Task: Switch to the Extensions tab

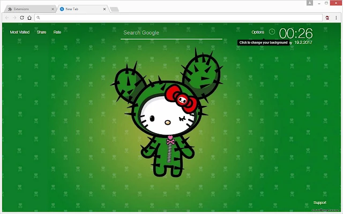Action: (29, 9)
